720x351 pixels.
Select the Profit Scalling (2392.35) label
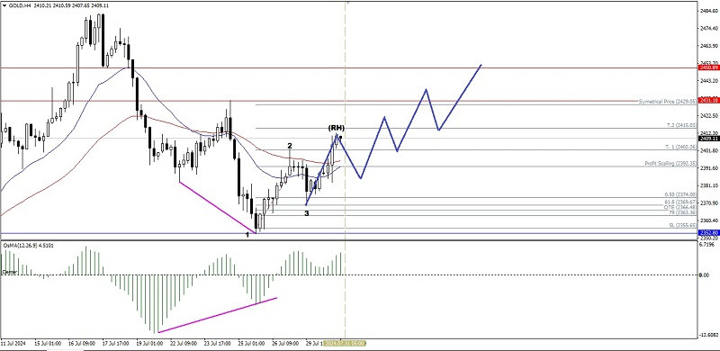pos(670,163)
